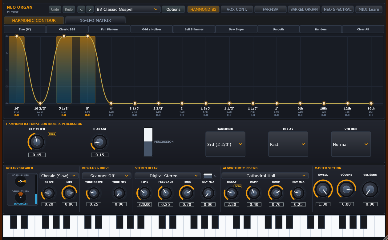Click the delay FEEDBACK knob
Image resolution: width=388 pixels, height=240 pixels.
166,193
